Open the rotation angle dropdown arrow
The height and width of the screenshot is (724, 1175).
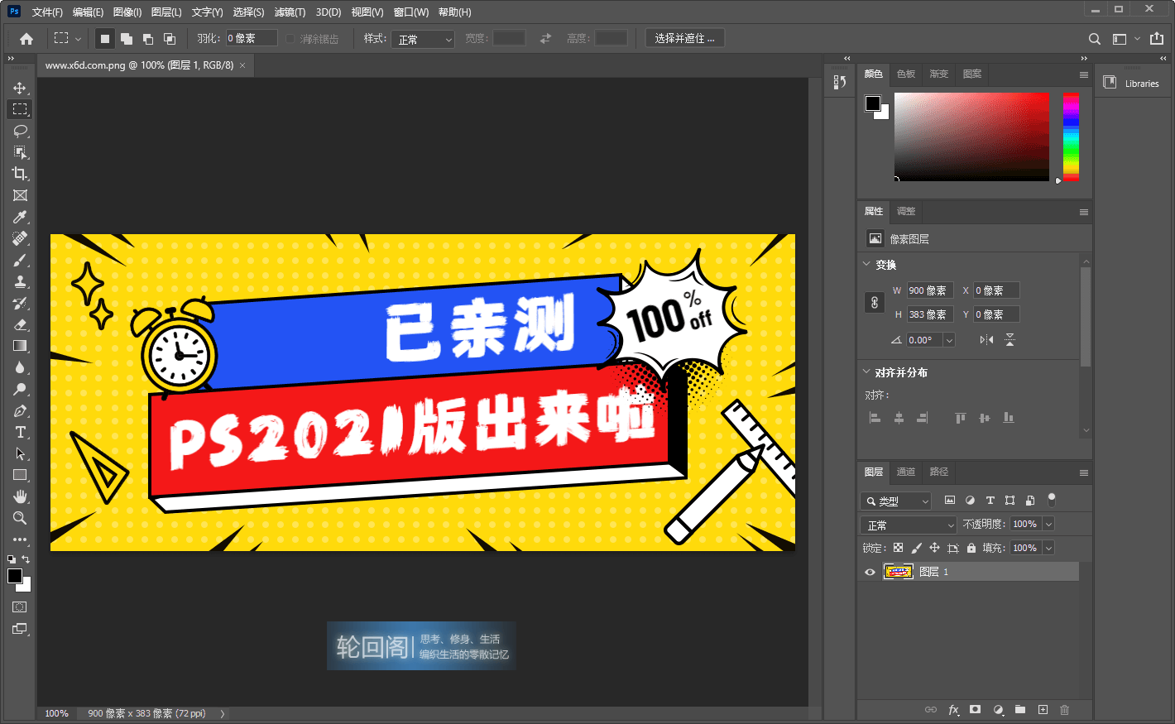pos(949,340)
